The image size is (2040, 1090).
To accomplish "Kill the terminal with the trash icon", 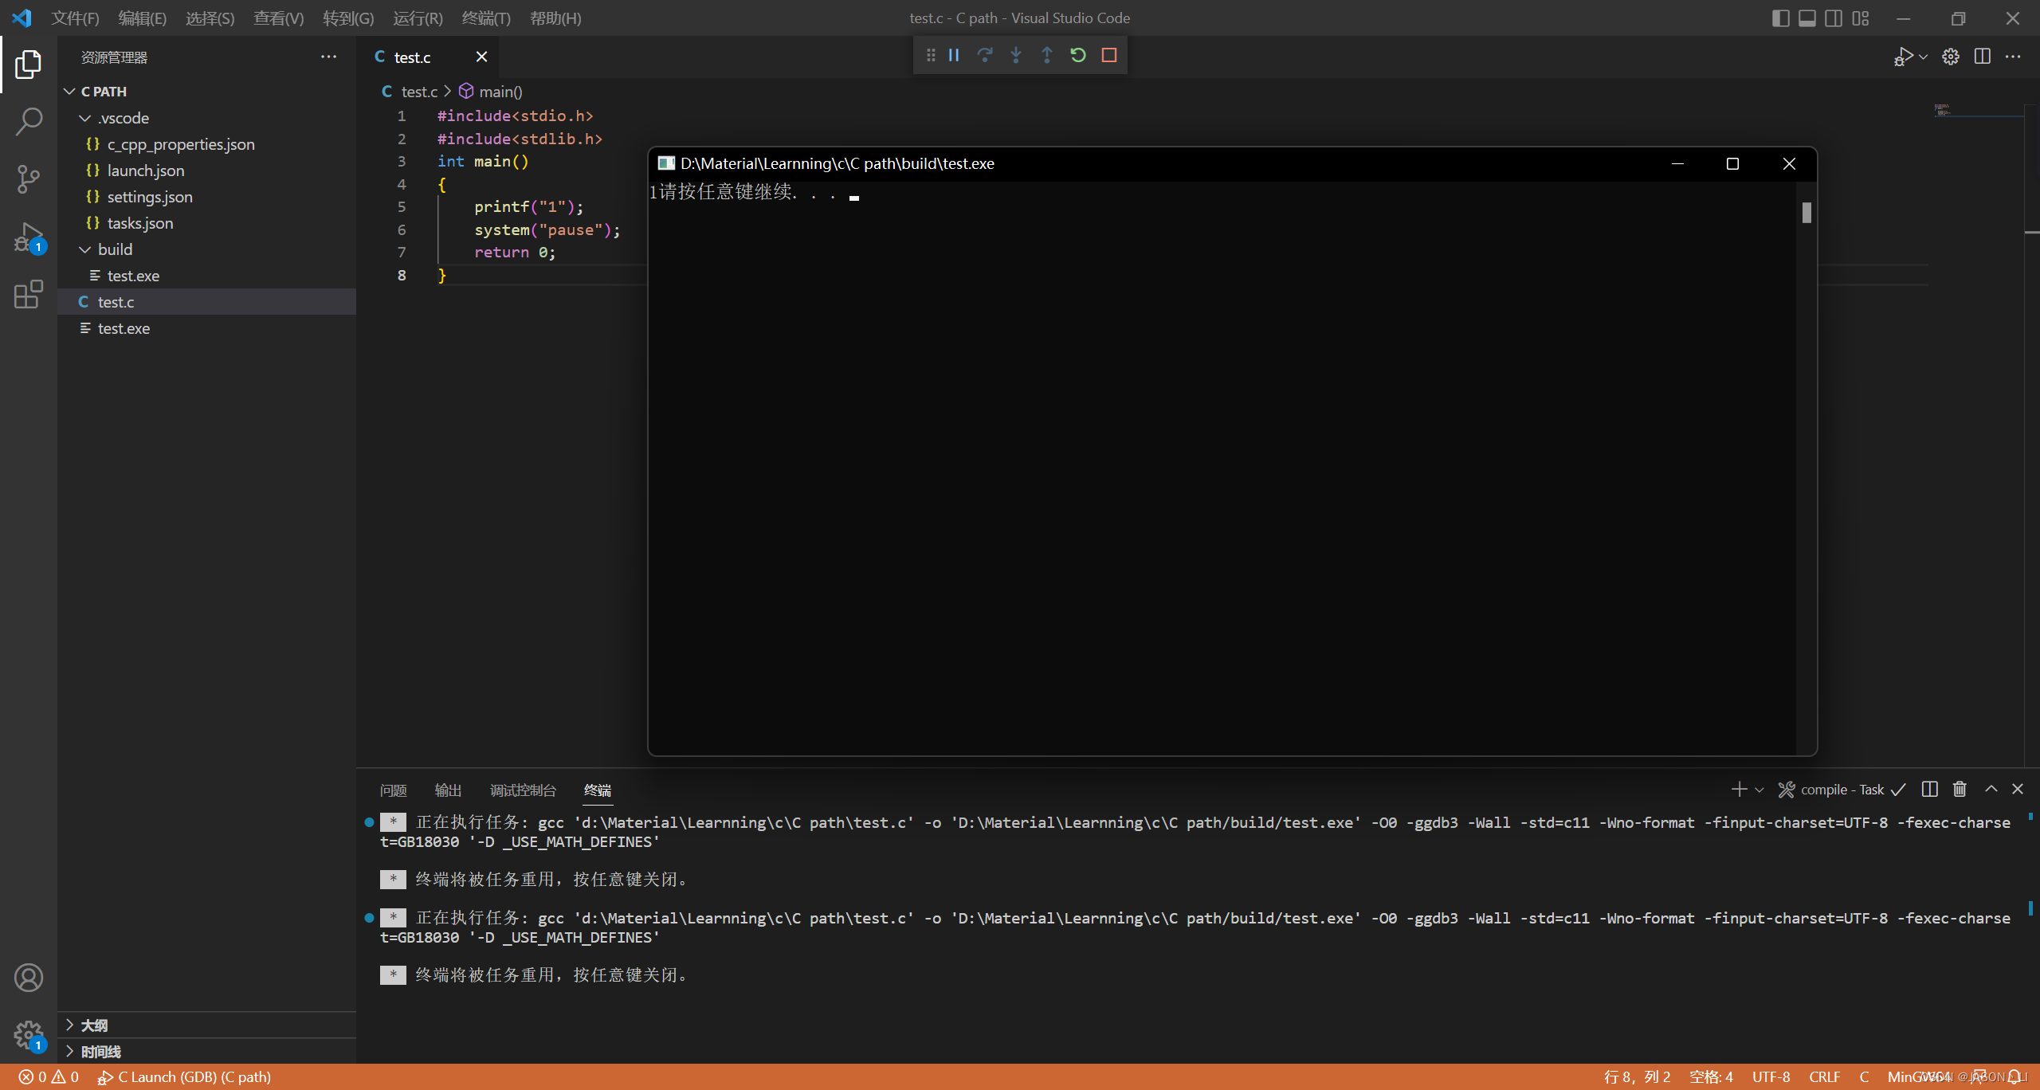I will (1960, 789).
